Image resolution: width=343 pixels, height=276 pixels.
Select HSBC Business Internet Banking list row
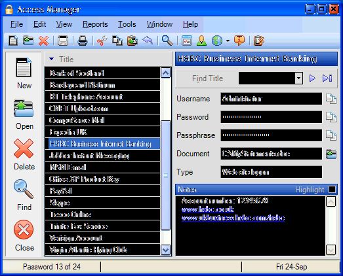[x=102, y=144]
